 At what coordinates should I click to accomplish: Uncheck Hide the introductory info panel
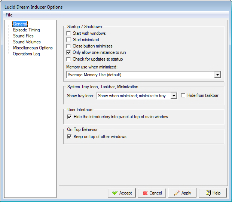coord(69,117)
